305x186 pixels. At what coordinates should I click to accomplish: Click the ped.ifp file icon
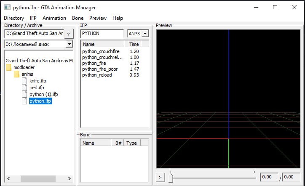pos(25,88)
